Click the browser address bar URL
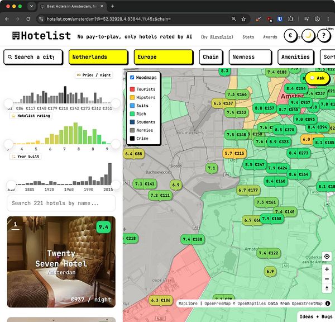This screenshot has width=335, height=322. (109, 19)
